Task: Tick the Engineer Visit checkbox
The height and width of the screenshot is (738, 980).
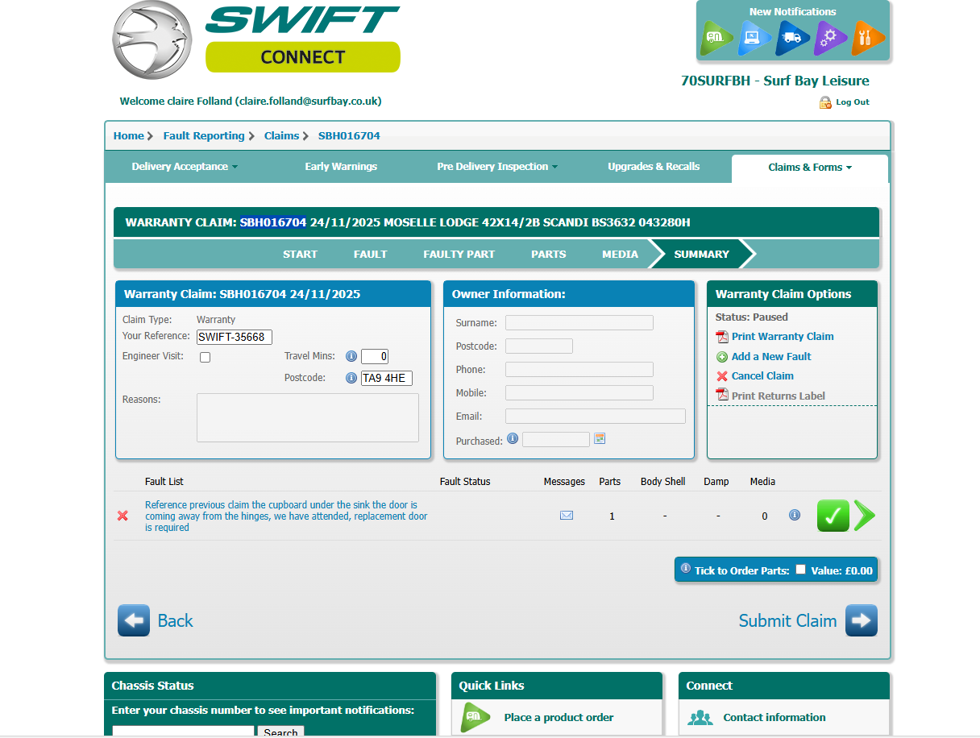Action: pos(205,357)
